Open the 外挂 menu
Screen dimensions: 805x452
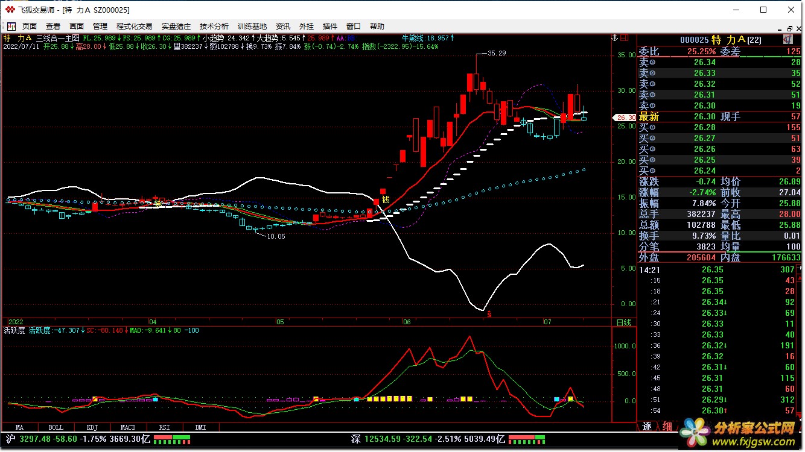coord(307,27)
